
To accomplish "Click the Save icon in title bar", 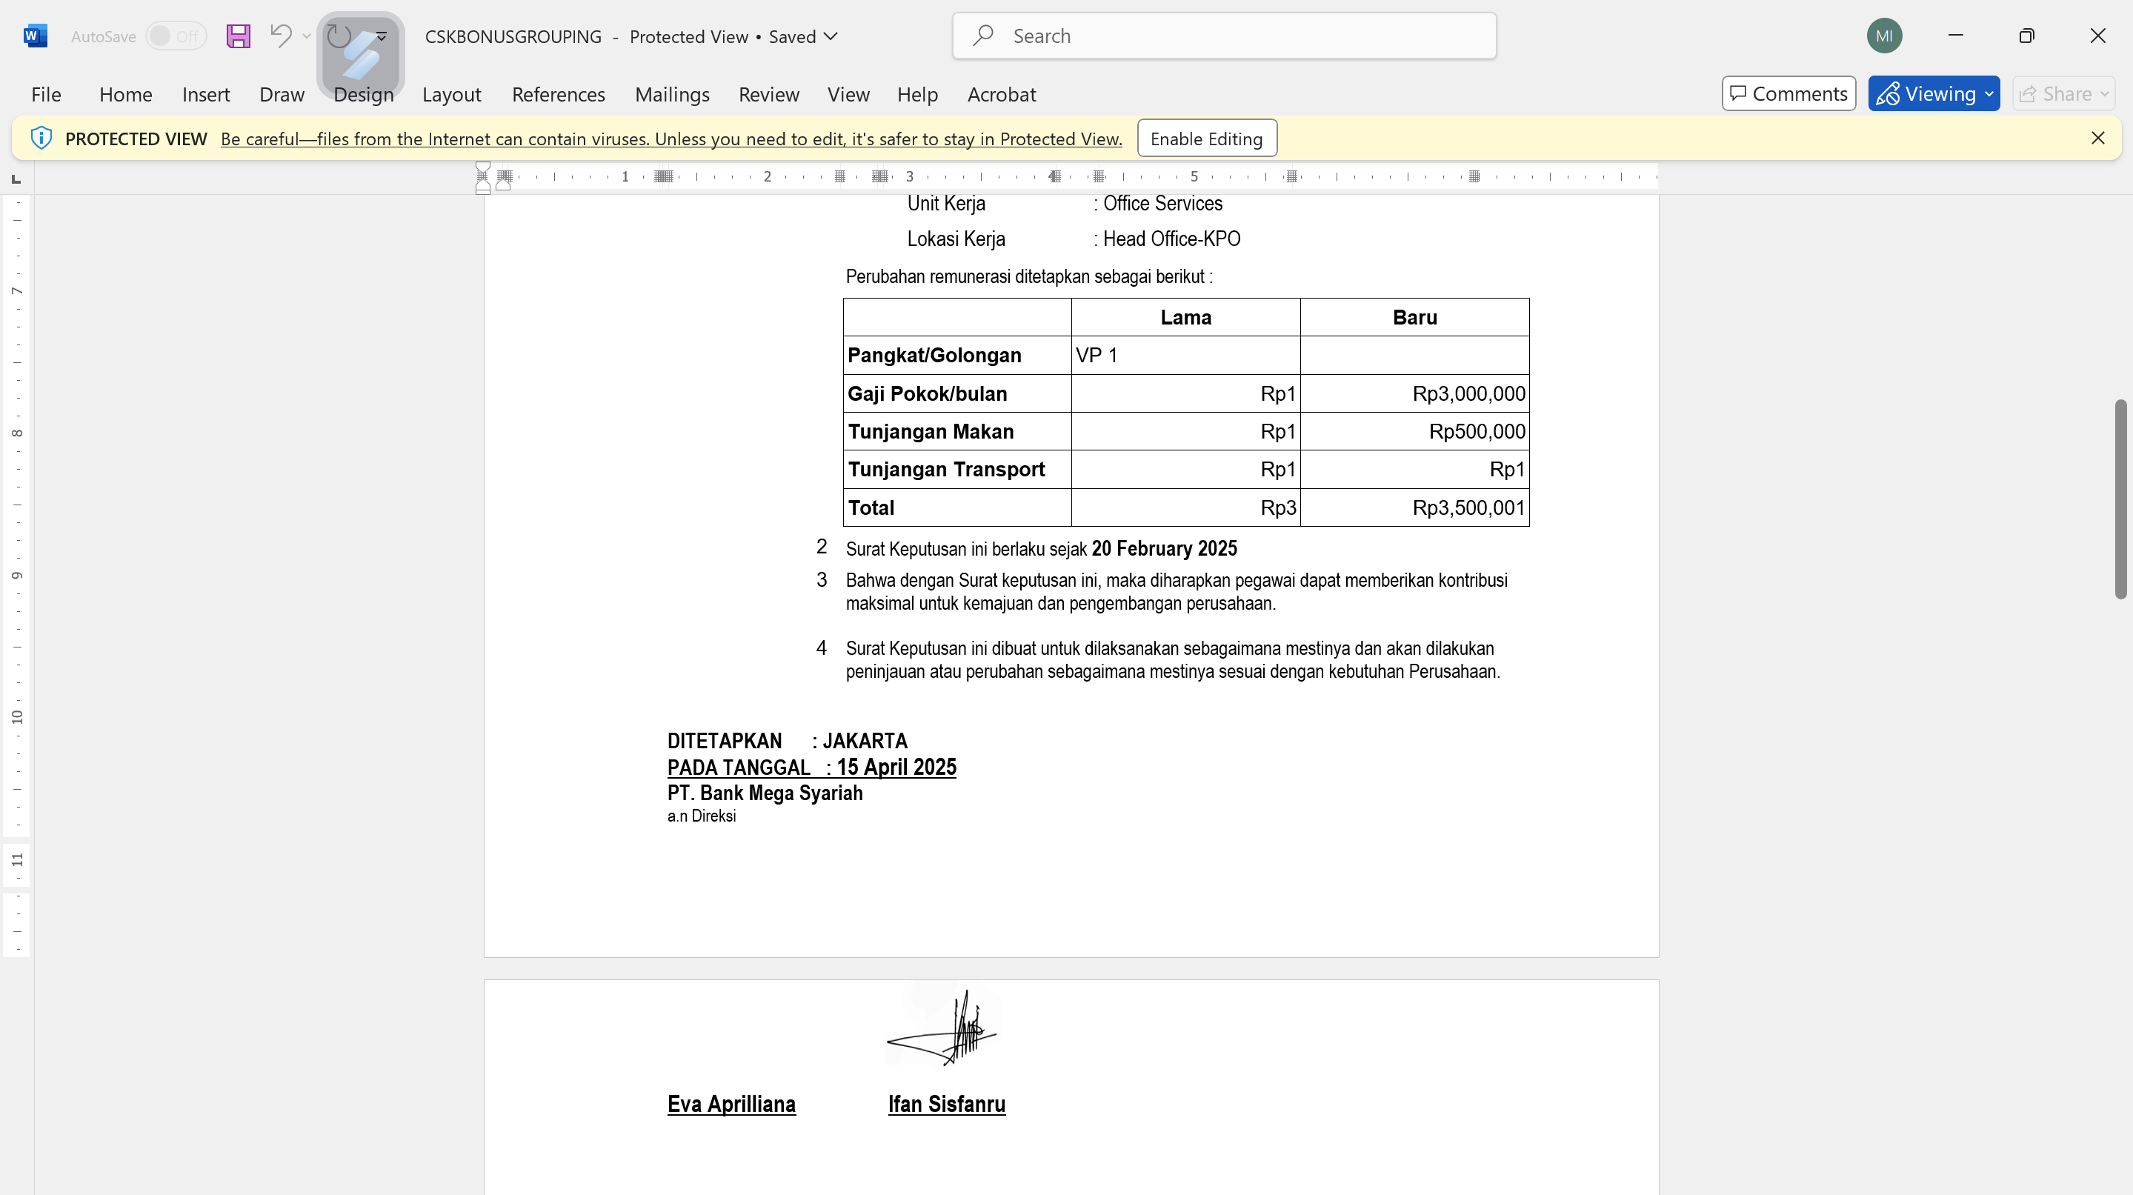I will (x=239, y=36).
